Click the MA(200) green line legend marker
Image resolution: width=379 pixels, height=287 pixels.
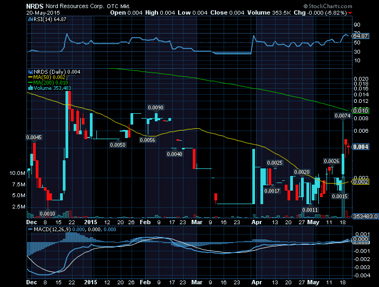29,82
